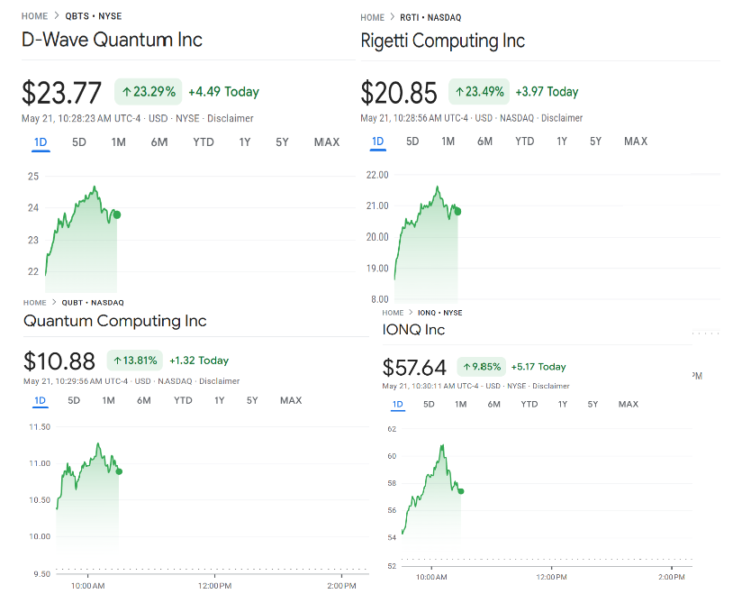Show MAX range for D-Wave Quantum
This screenshot has width=751, height=603.
click(327, 142)
